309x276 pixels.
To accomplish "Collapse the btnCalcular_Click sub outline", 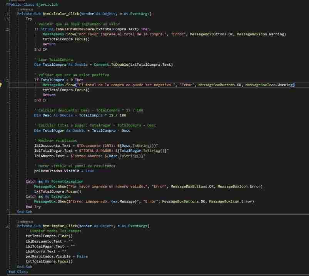I will click(7, 14).
